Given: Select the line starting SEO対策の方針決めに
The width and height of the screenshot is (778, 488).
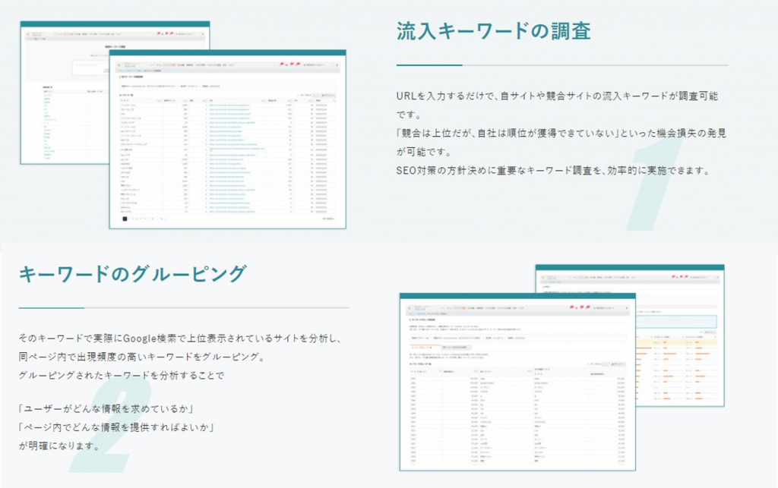Looking at the screenshot, I should pos(553,171).
